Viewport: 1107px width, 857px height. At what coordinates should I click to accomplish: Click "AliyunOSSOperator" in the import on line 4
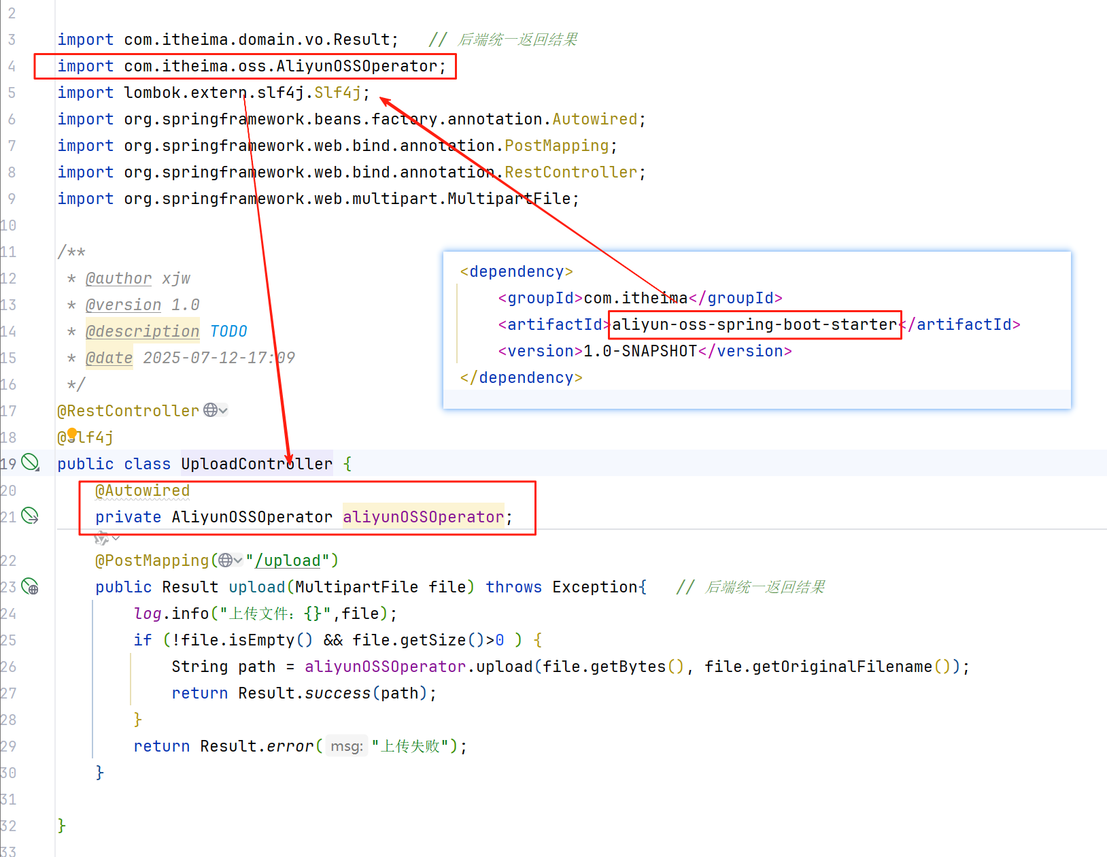pos(357,66)
